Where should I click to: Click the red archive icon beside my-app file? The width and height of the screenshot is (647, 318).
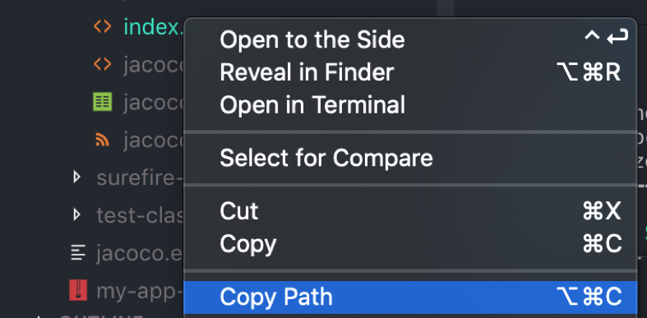point(78,290)
